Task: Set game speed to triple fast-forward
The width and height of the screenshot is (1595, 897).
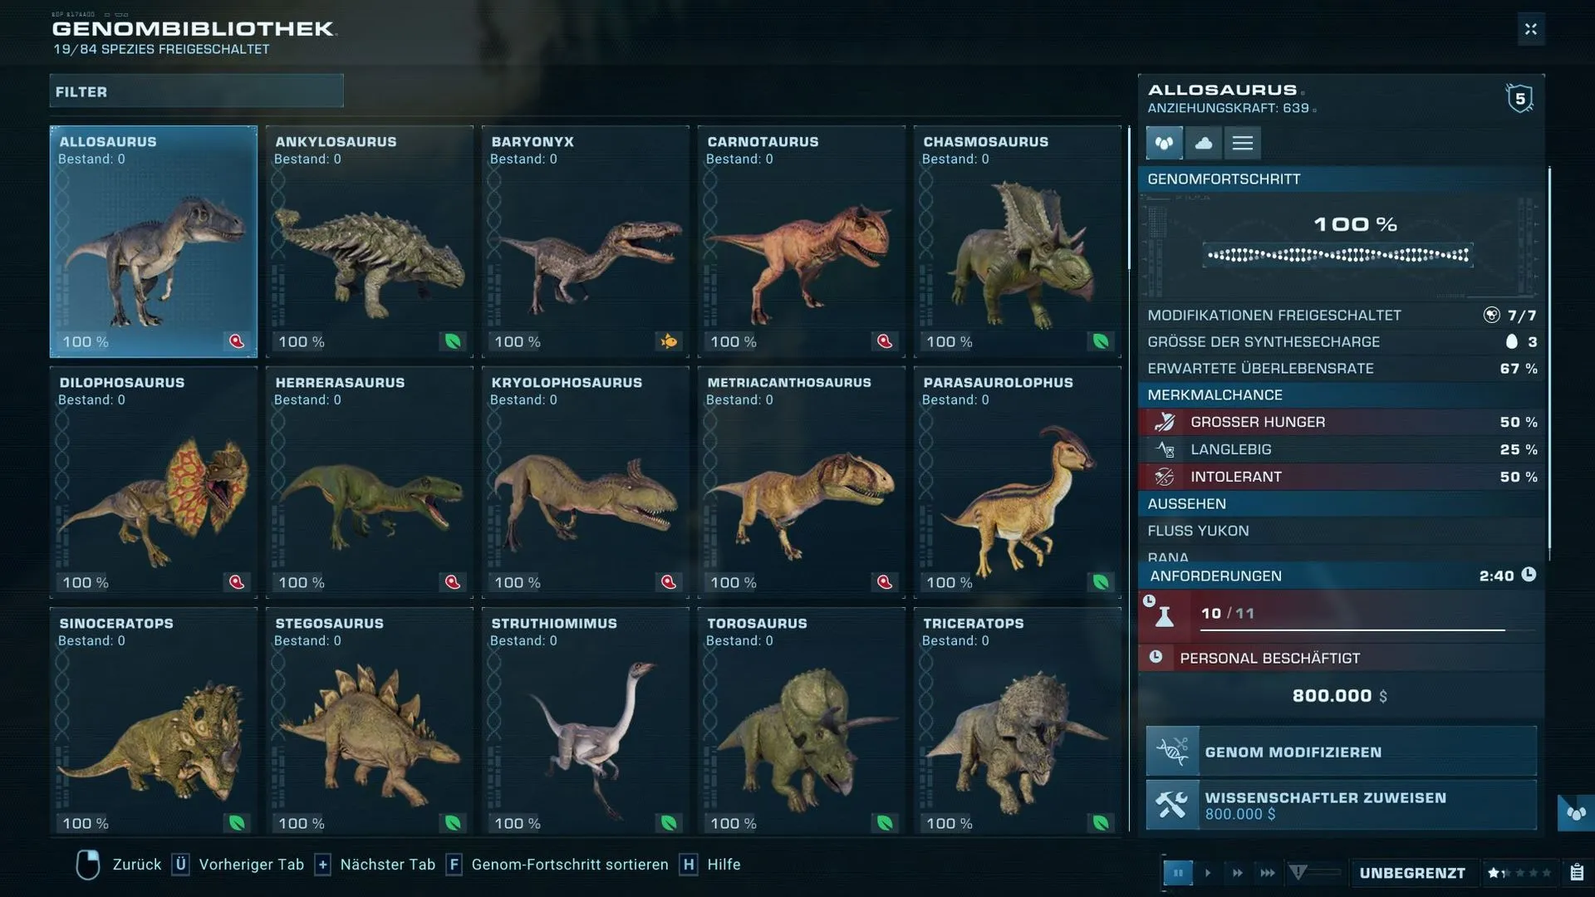Action: pyautogui.click(x=1267, y=873)
